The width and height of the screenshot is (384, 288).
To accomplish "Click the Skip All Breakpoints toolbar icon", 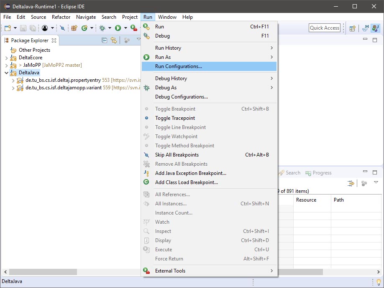I will (x=62, y=28).
